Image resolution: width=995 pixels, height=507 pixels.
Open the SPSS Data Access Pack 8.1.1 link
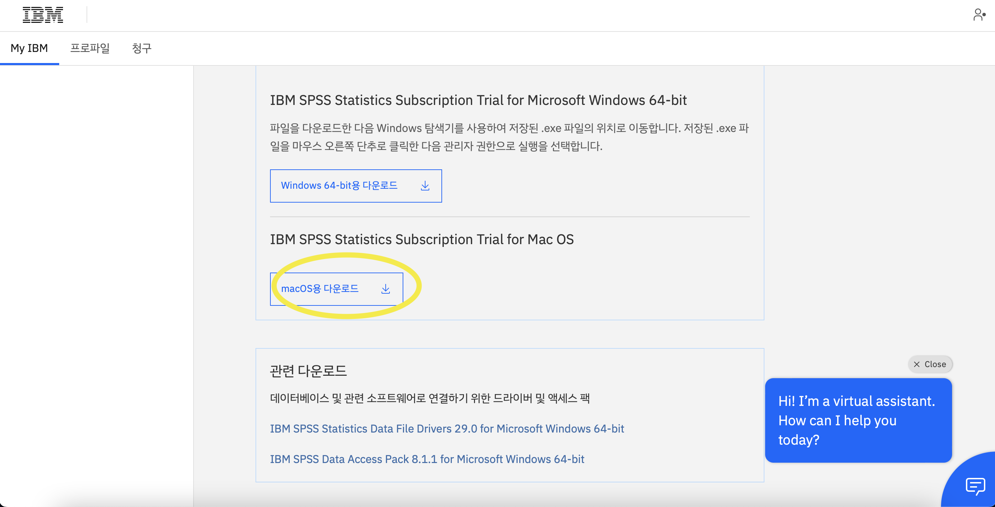(x=427, y=459)
